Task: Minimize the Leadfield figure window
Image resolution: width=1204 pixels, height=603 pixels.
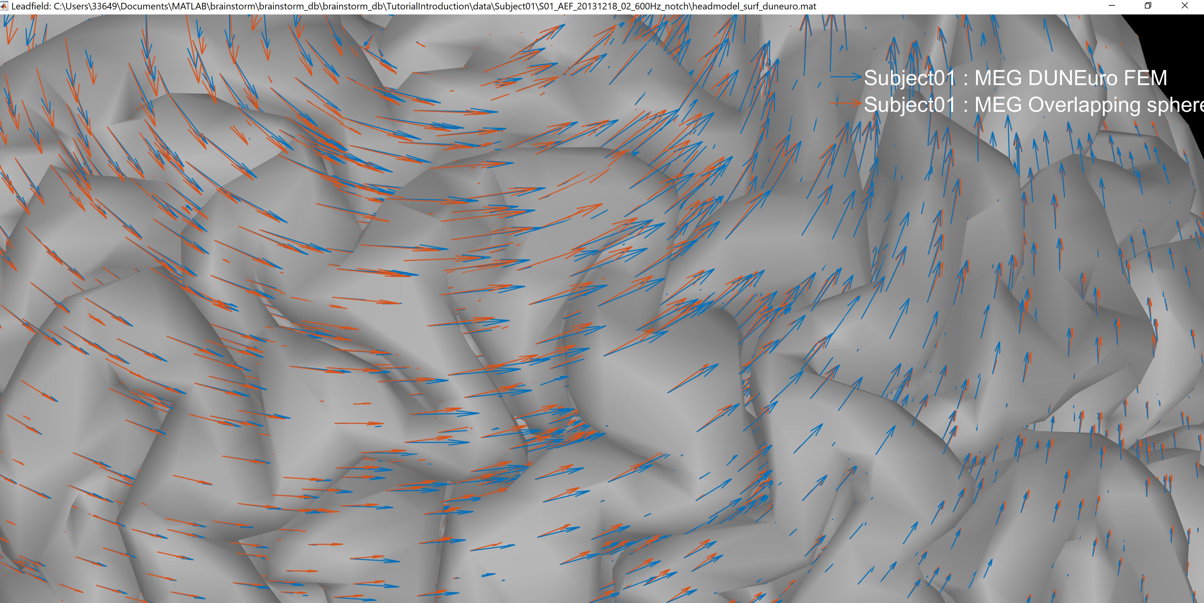Action: 1112,6
